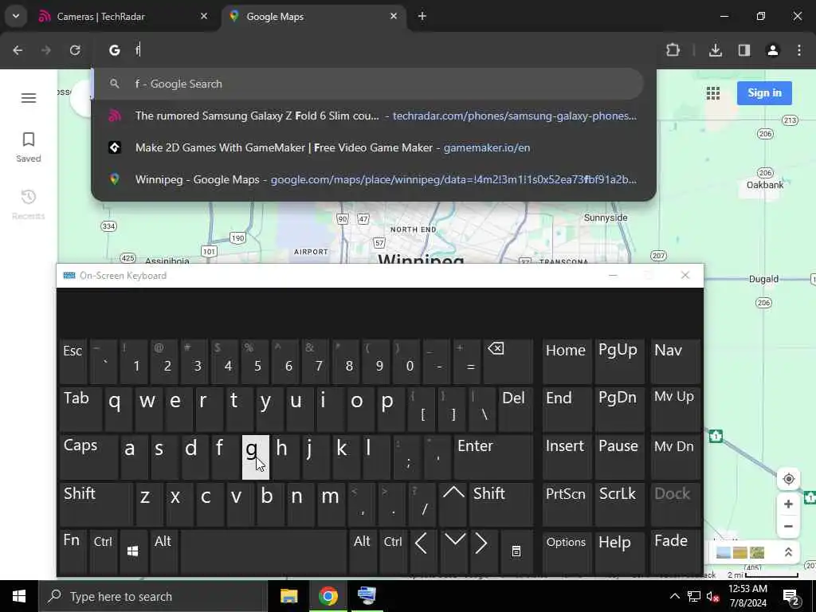Open the Chrome tab search dropdown arrow
Viewport: 816px width, 612px height.
point(16,16)
